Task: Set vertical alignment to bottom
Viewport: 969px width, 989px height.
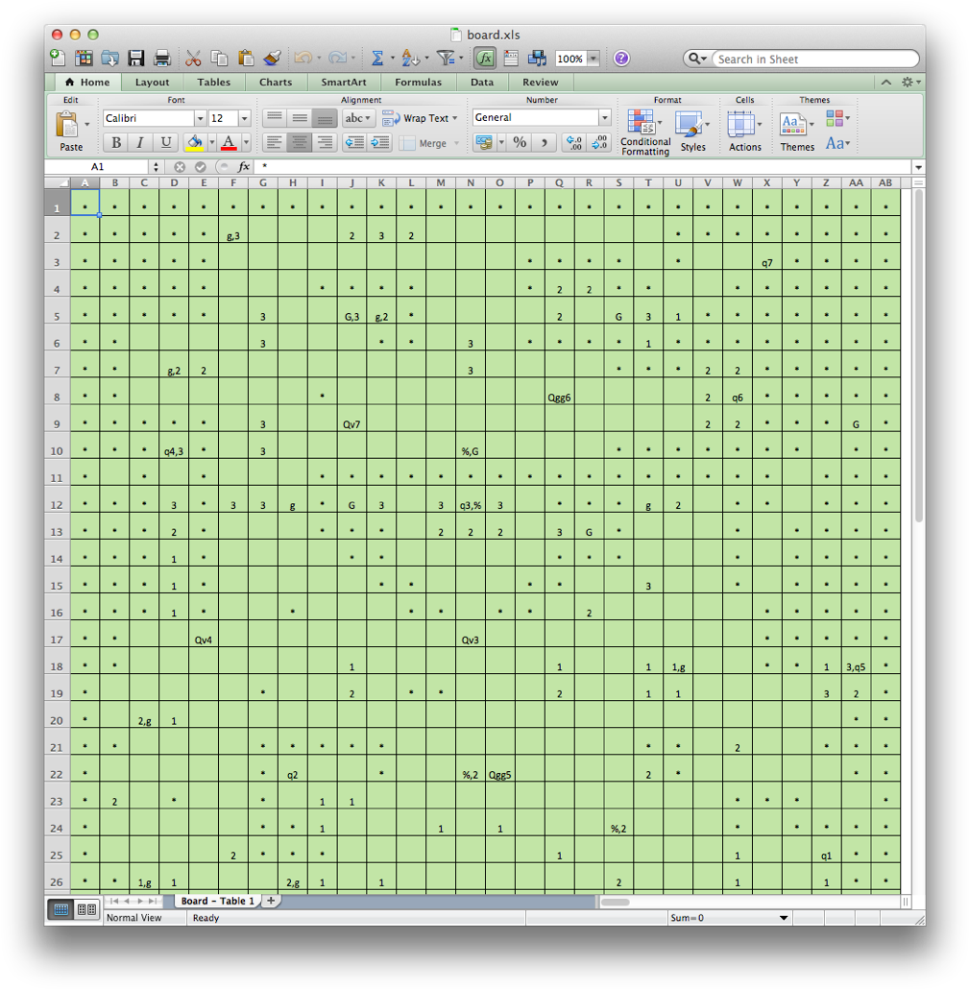Action: point(325,118)
